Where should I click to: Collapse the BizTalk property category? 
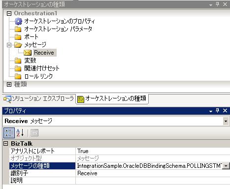[x=5, y=144]
